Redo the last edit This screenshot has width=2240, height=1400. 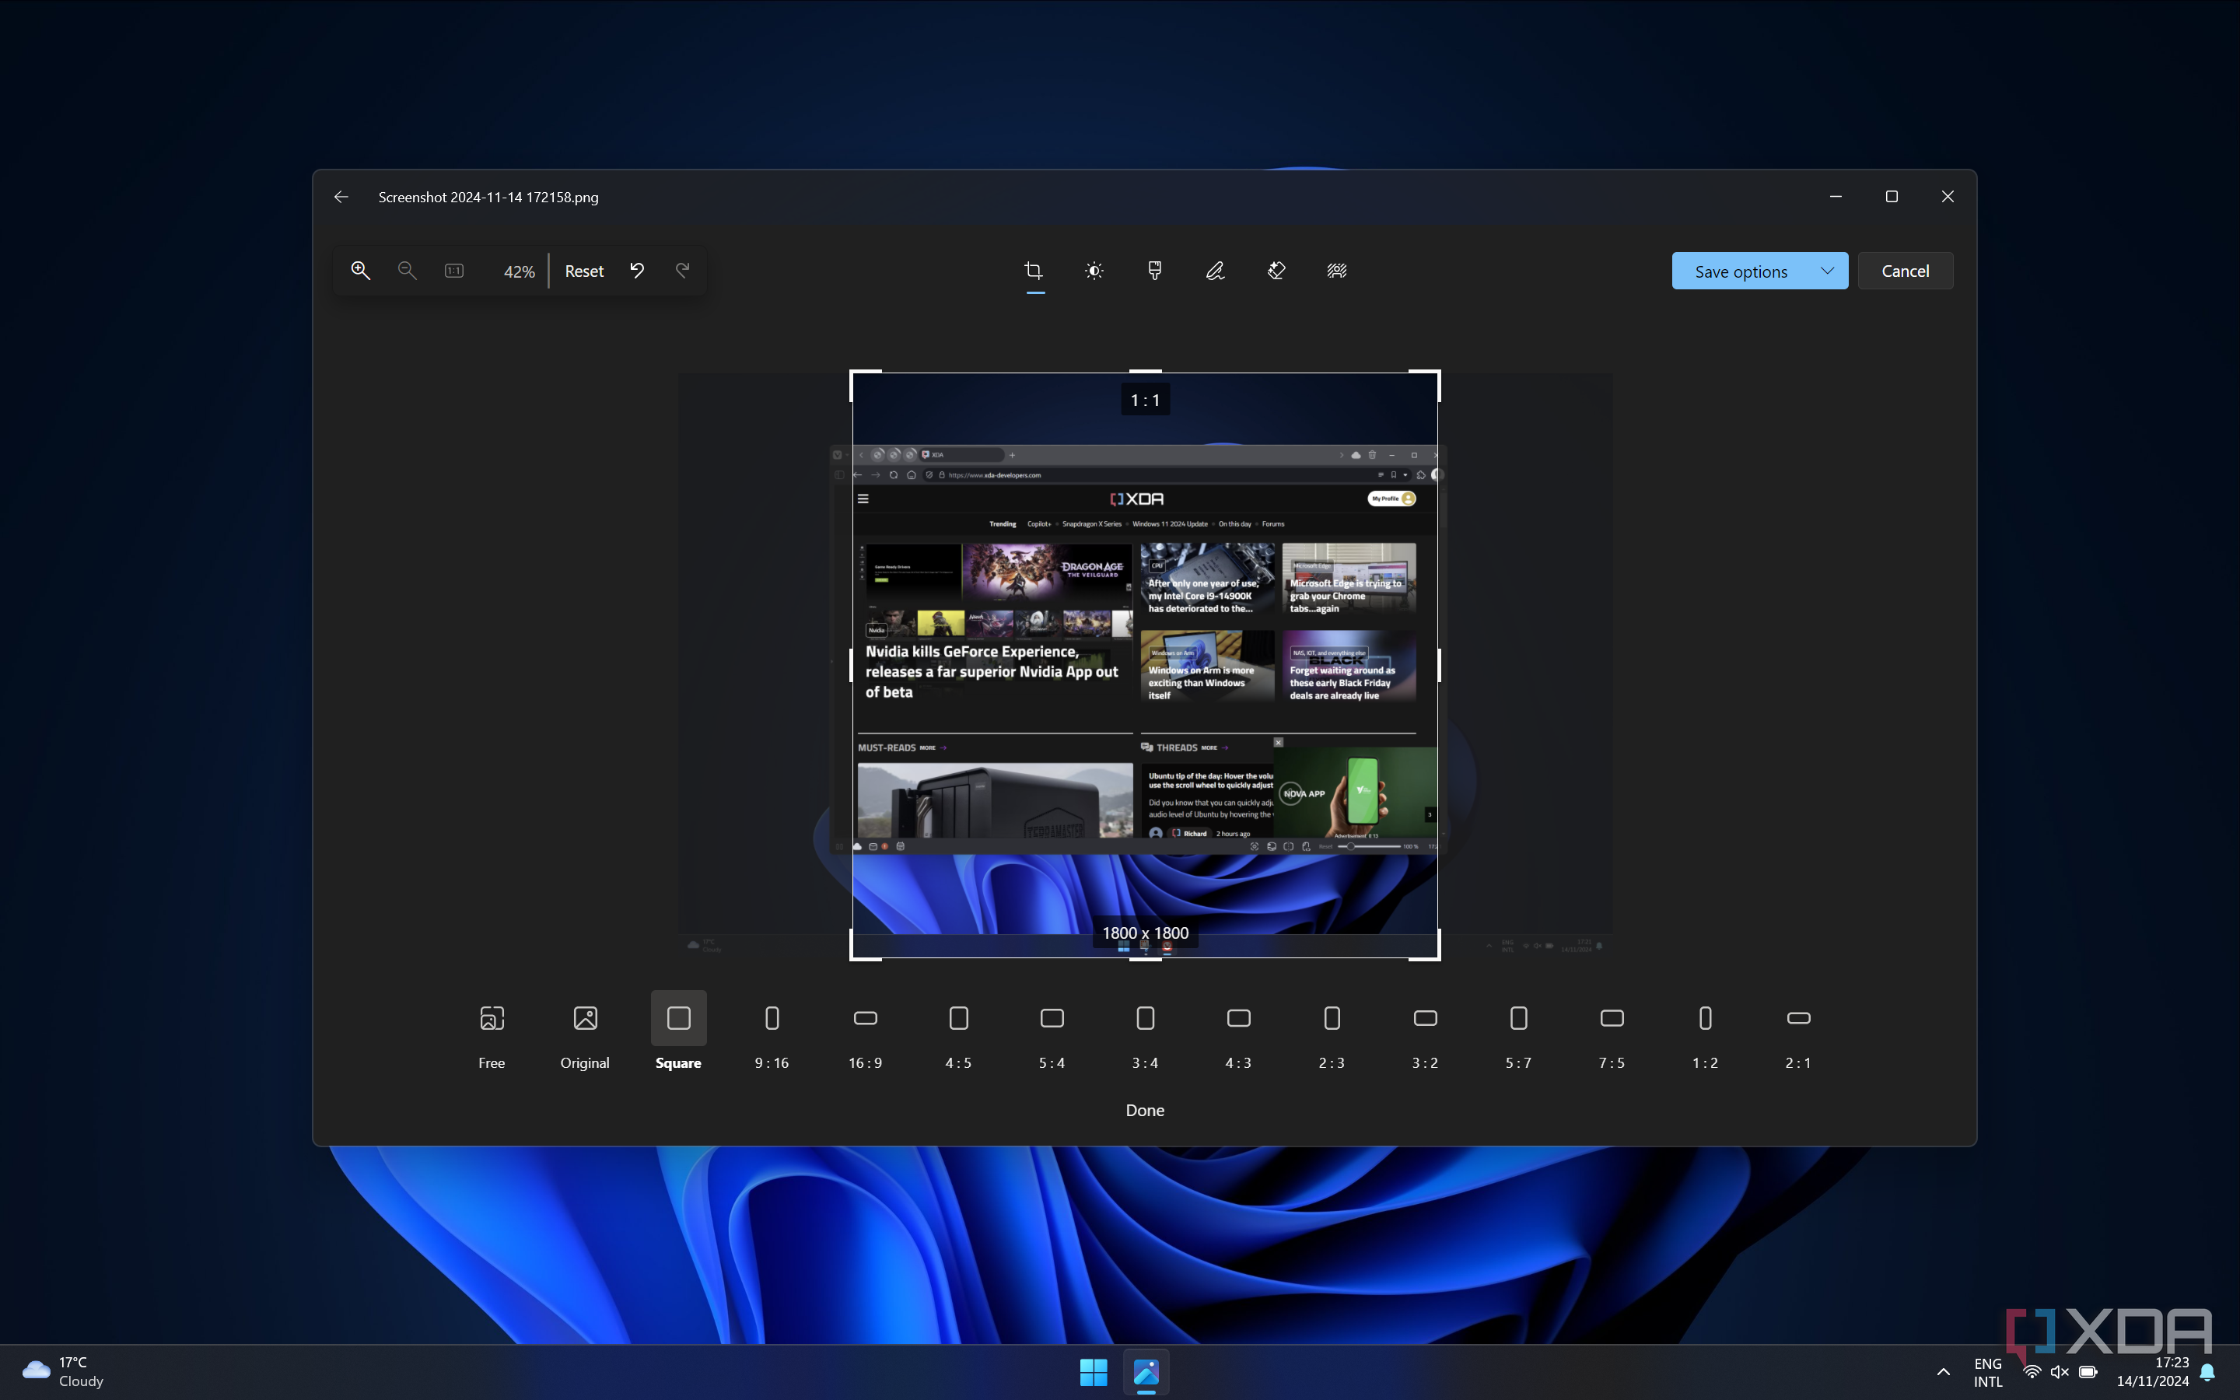683,271
